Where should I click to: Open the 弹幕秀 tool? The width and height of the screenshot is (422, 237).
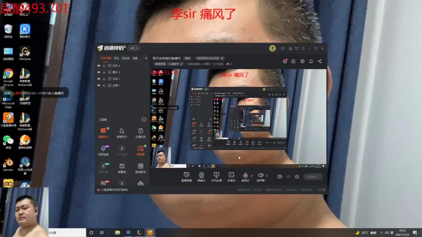[122, 168]
